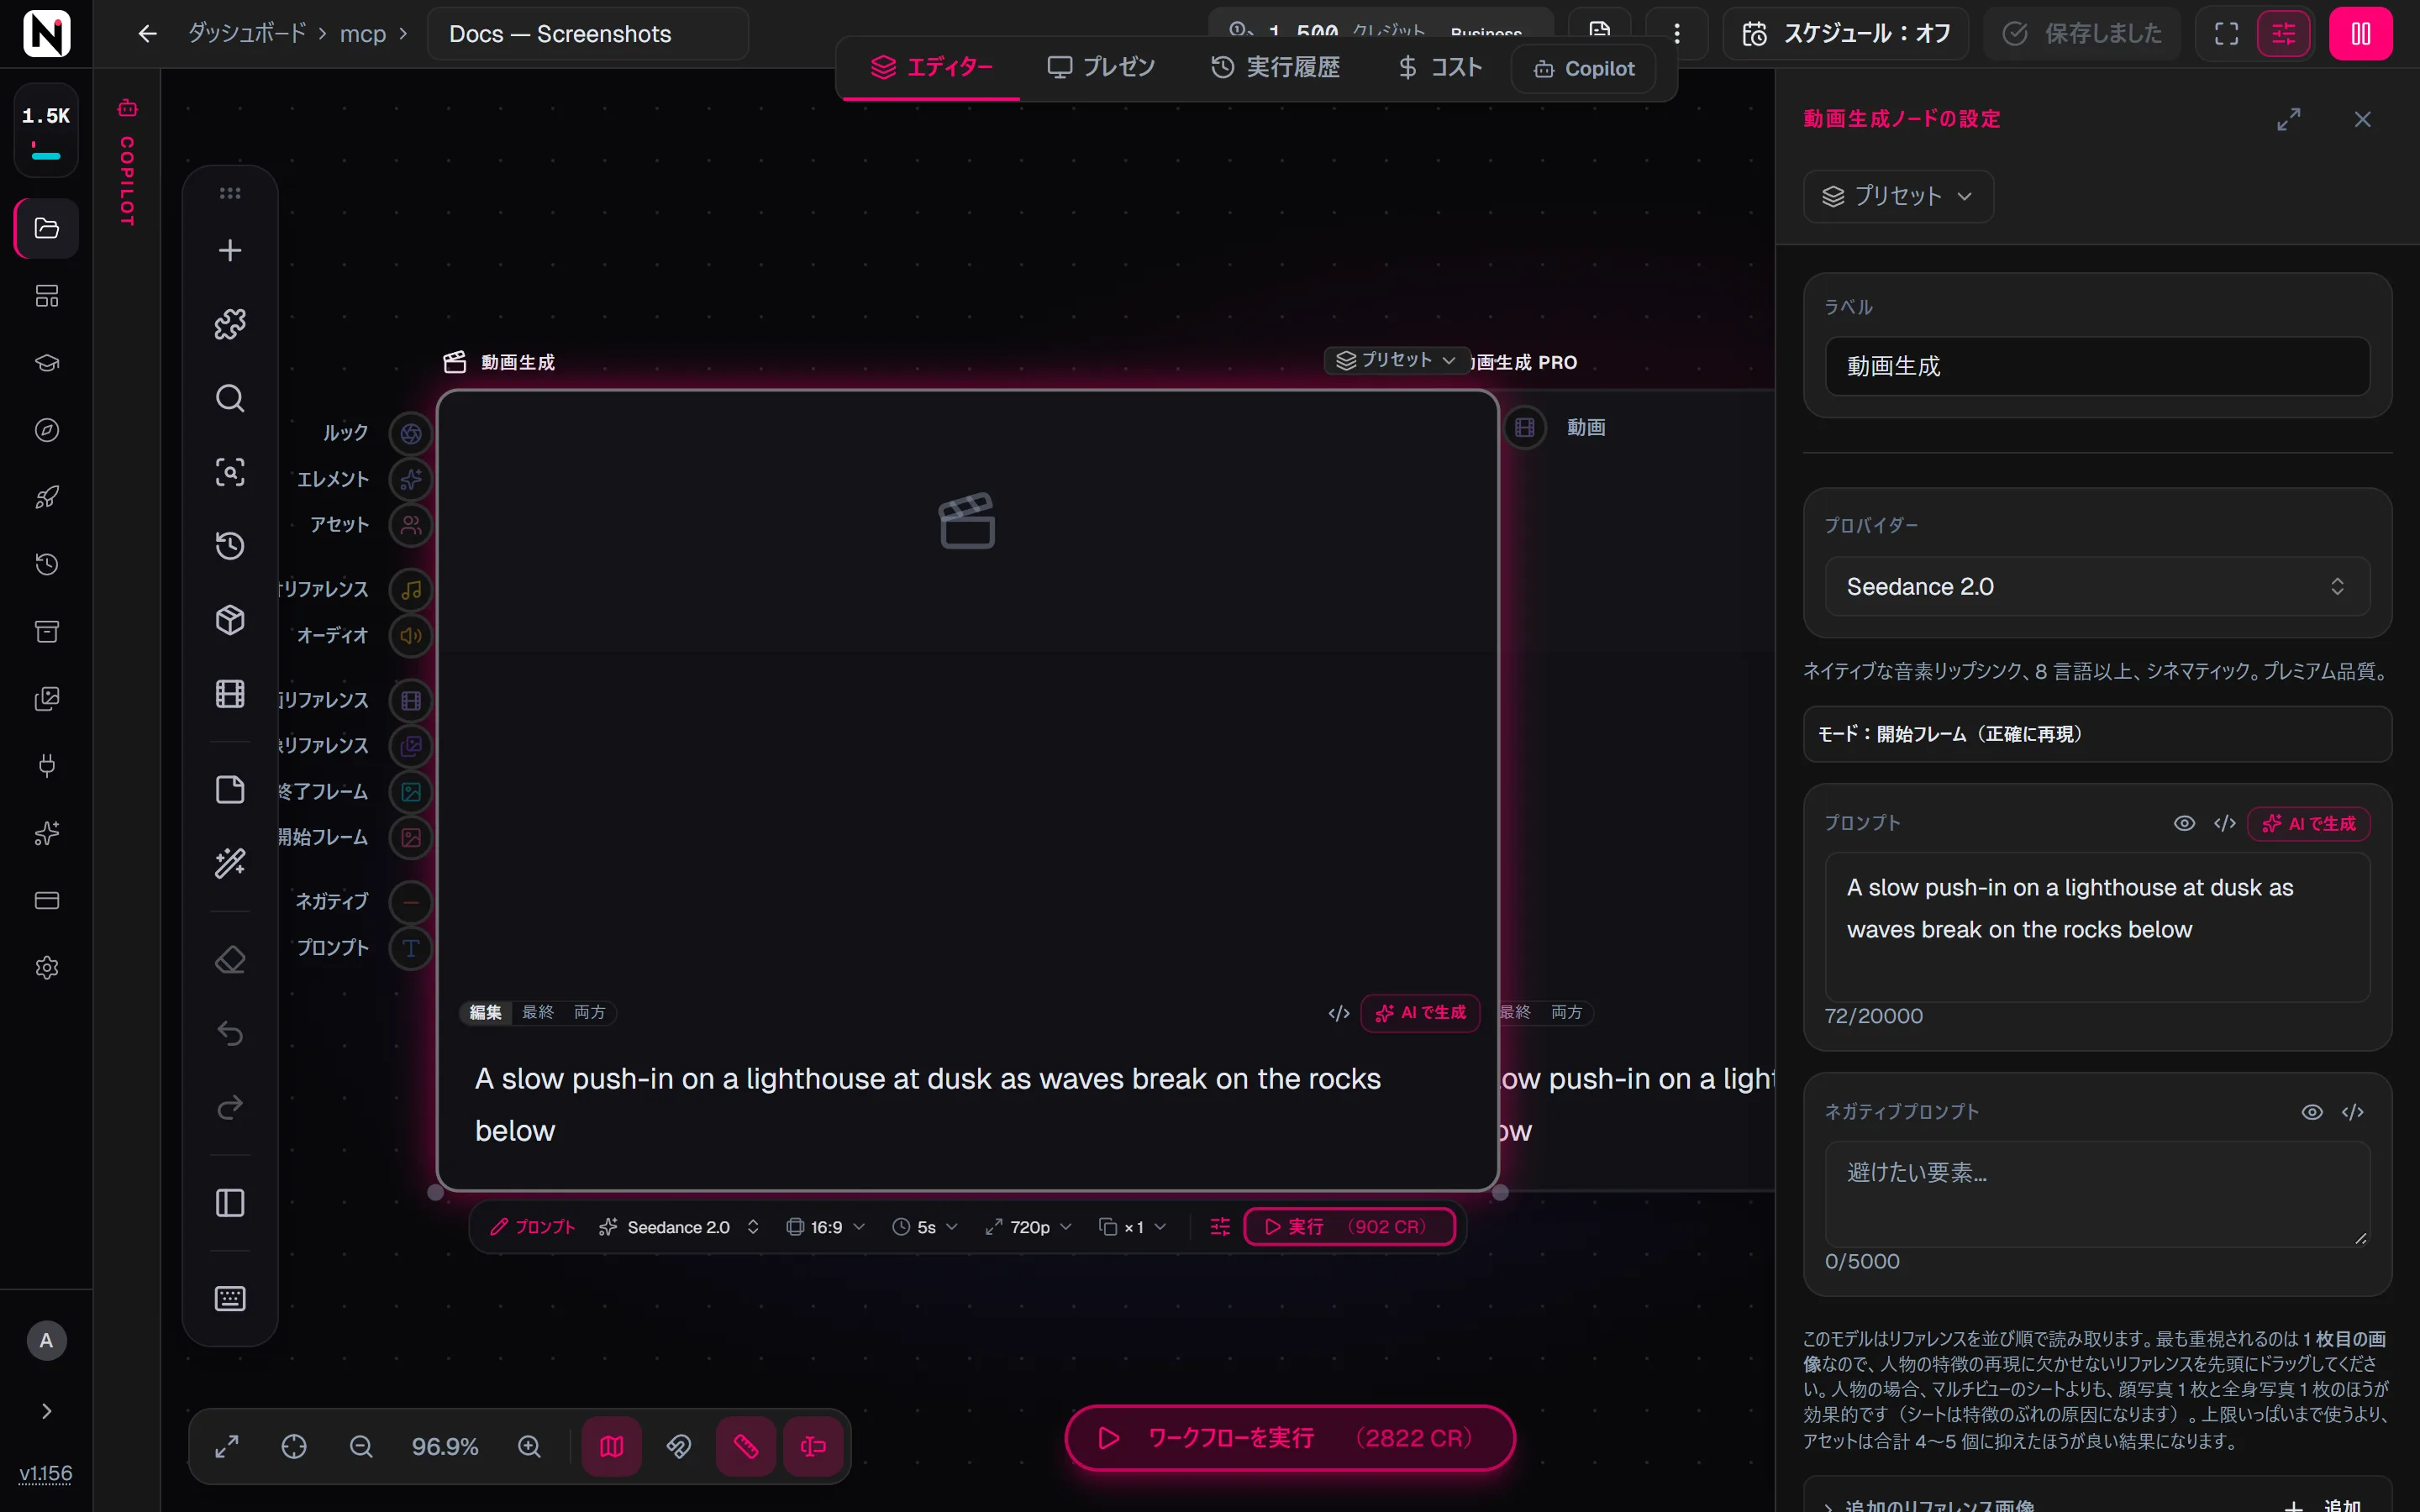This screenshot has width=2420, height=1512.
Task: Open the コスト tab
Action: [1439, 68]
